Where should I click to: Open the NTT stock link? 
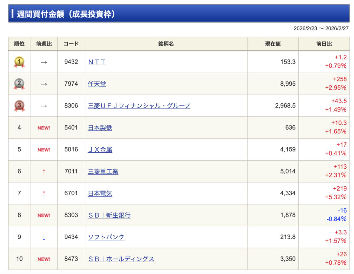(x=97, y=62)
